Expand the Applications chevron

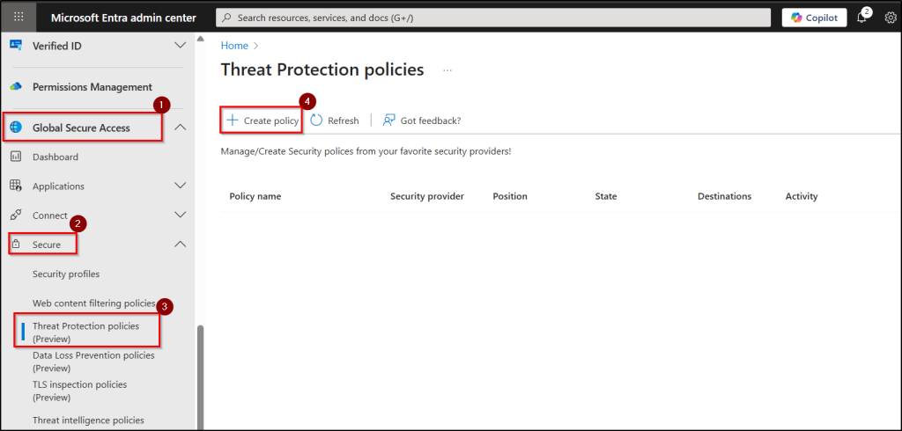pos(180,186)
